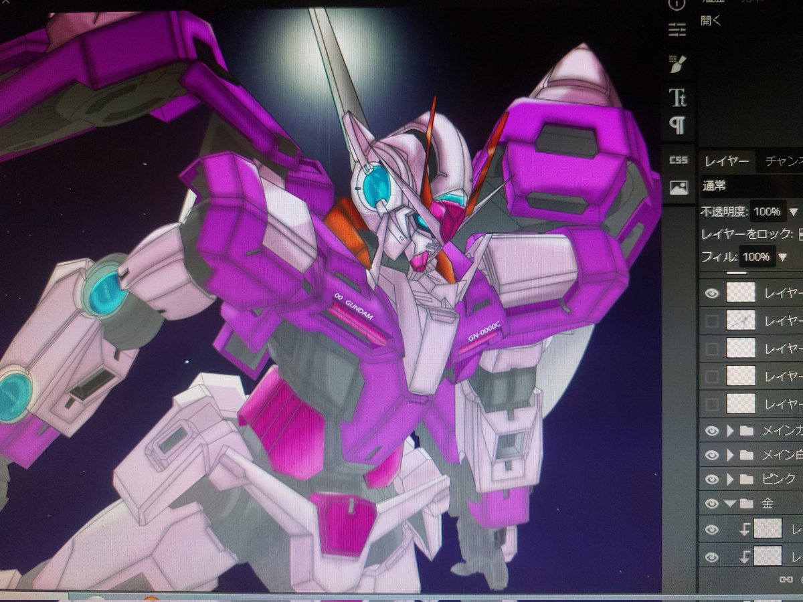Image resolution: width=803 pixels, height=602 pixels.
Task: Click the link layers chain icon
Action: click(786, 579)
